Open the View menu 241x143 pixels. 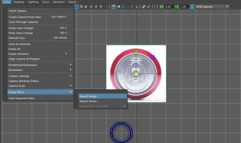click(x=7, y=2)
